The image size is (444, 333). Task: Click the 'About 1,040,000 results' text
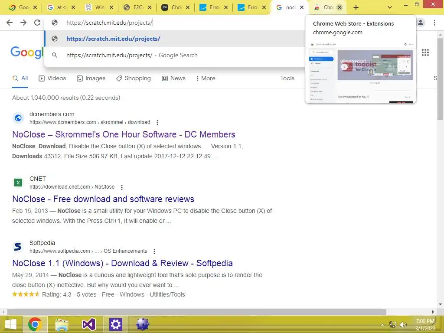coord(66,98)
